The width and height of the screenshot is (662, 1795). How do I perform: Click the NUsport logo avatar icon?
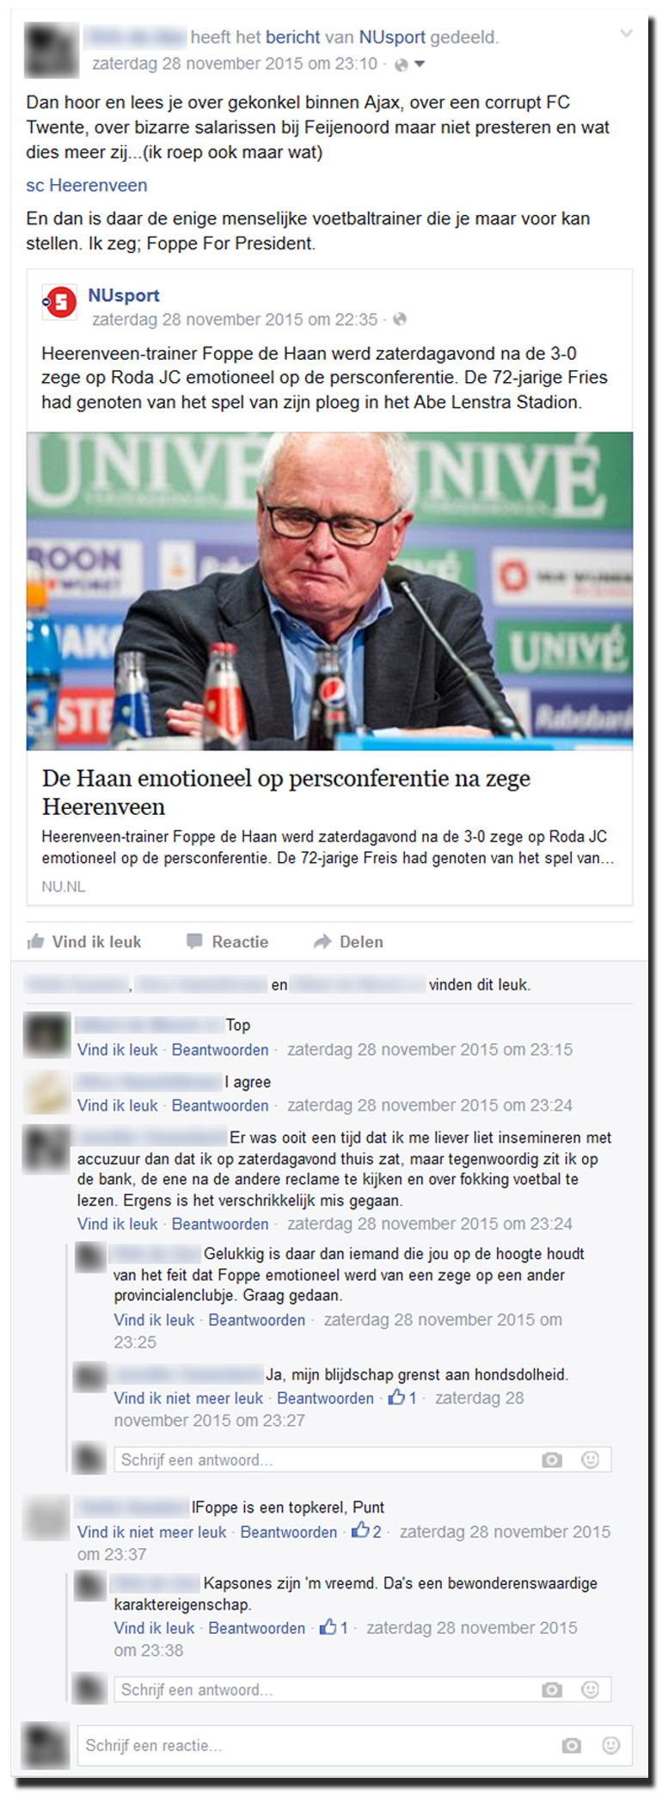(x=60, y=302)
